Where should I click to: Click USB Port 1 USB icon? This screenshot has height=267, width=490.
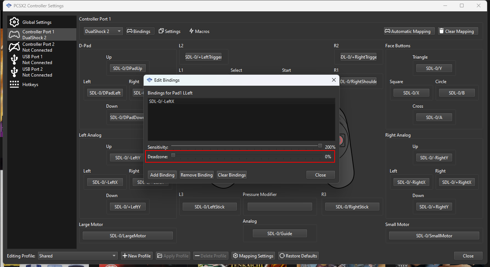14,59
